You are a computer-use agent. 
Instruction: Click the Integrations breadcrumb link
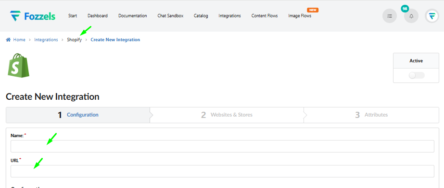pos(46,40)
